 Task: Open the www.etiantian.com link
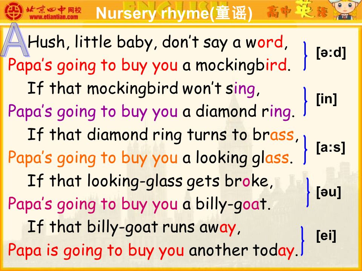point(54,17)
